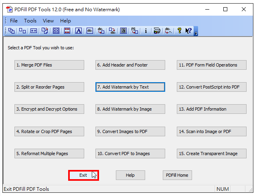Select 12. Convert PostScript into PDF
The image size is (257, 196).
click(x=212, y=87)
